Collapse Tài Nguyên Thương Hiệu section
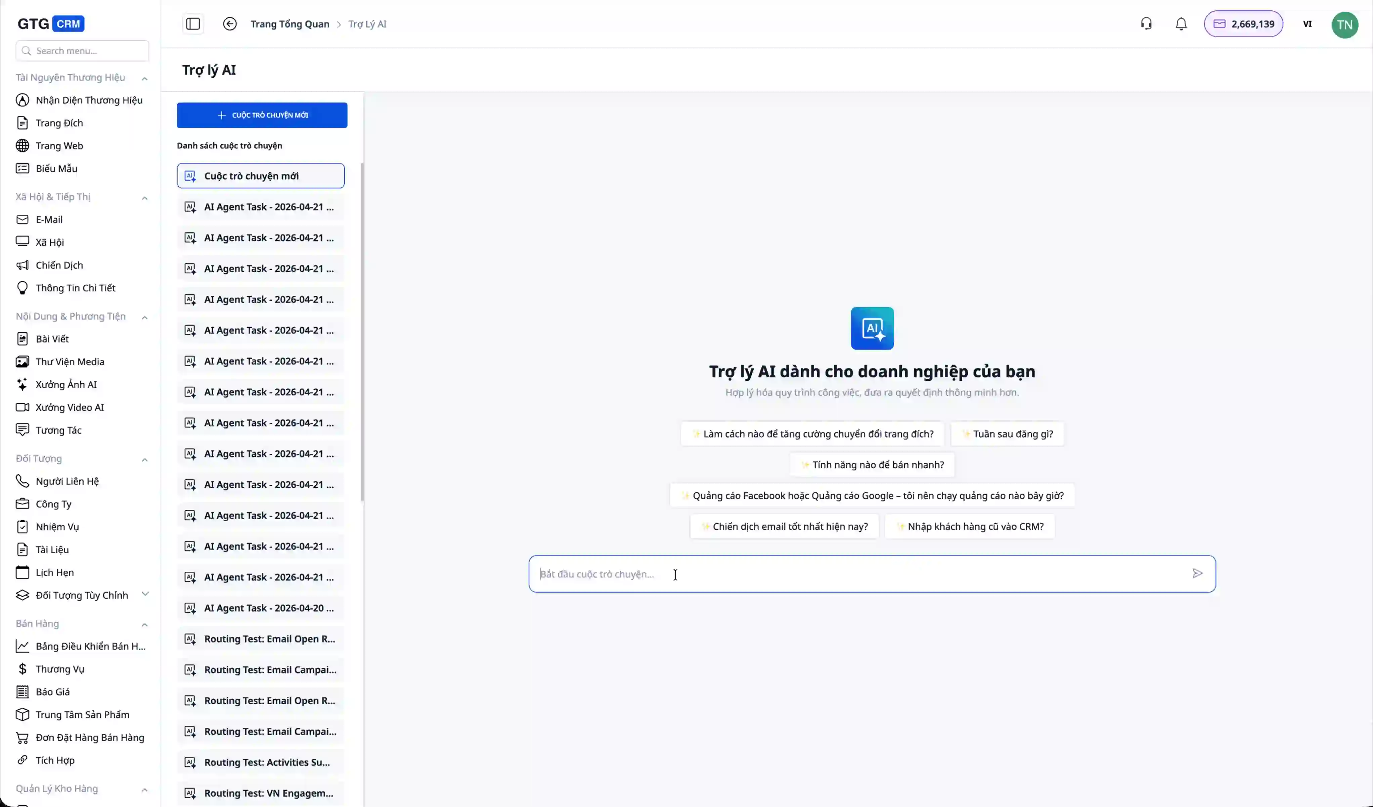 144,79
